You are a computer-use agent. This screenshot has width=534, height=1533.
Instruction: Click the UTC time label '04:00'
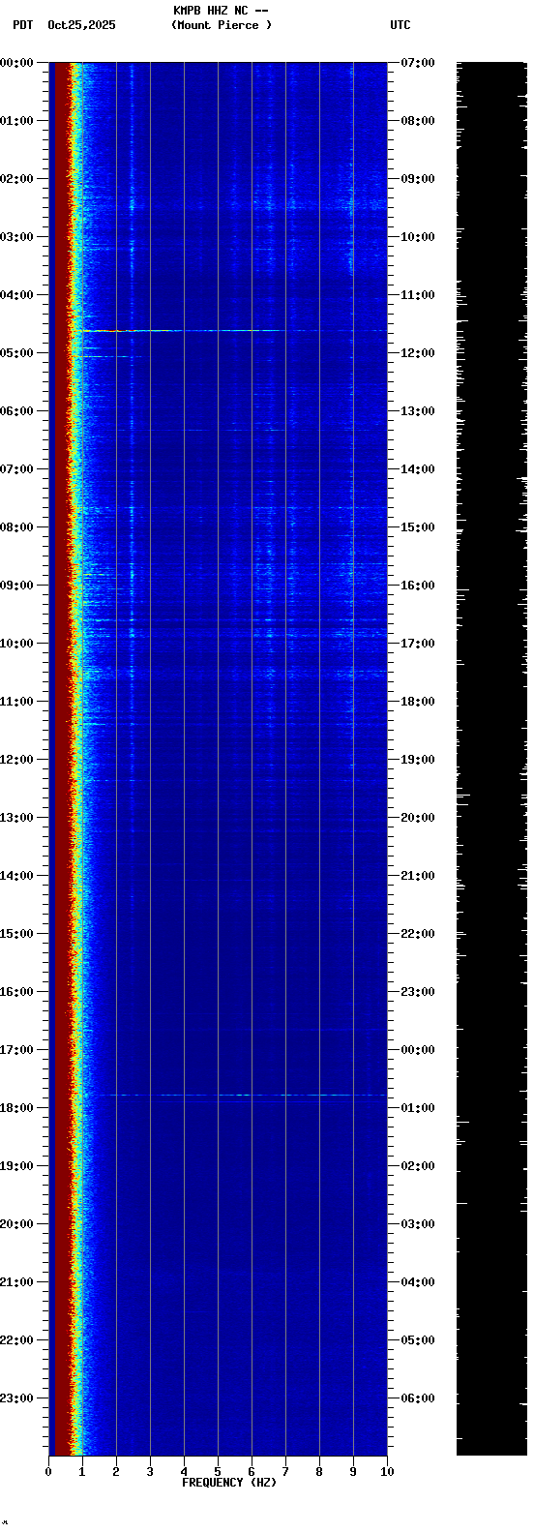click(x=418, y=1282)
